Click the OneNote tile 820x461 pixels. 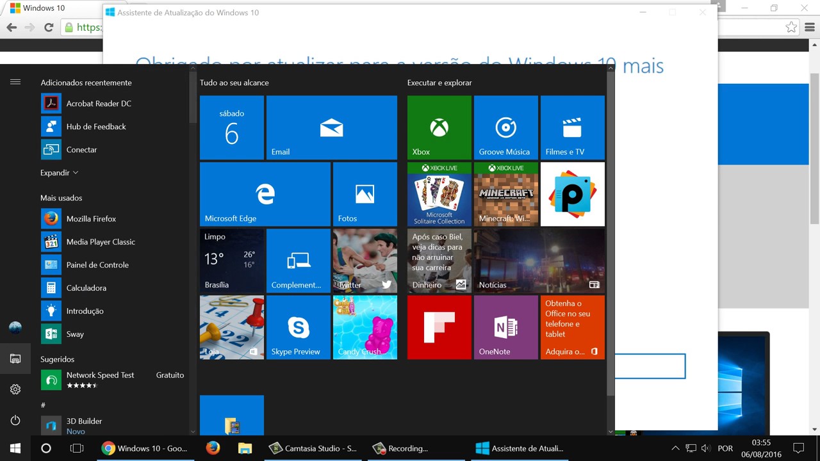point(505,327)
